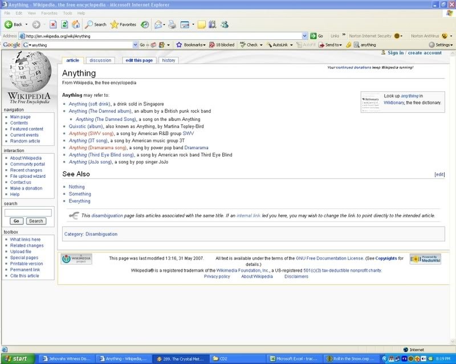Open the Help menu

coord(81,13)
